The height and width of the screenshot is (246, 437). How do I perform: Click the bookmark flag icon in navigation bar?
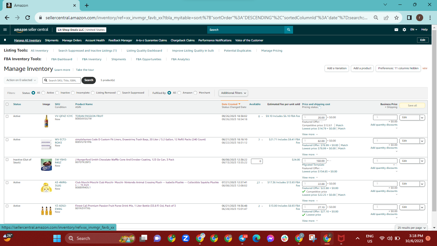click(x=5, y=40)
